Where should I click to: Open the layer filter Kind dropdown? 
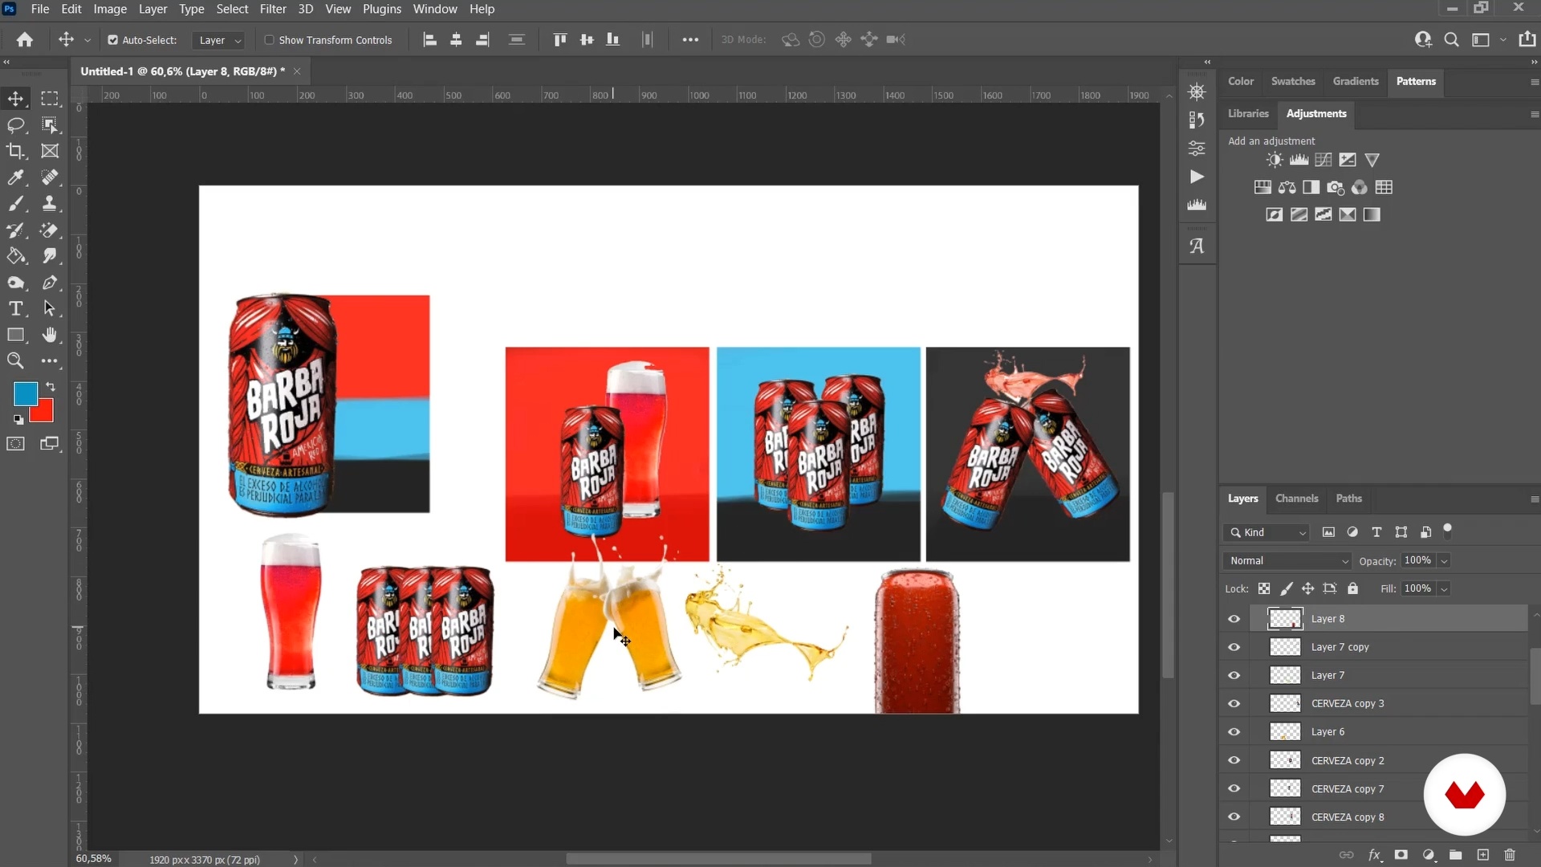tap(1268, 532)
